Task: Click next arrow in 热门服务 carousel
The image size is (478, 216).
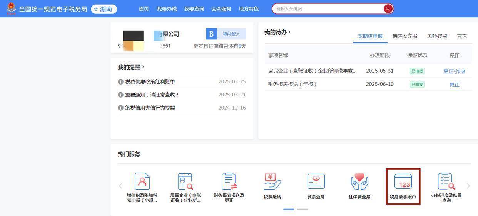Action: coord(468,186)
